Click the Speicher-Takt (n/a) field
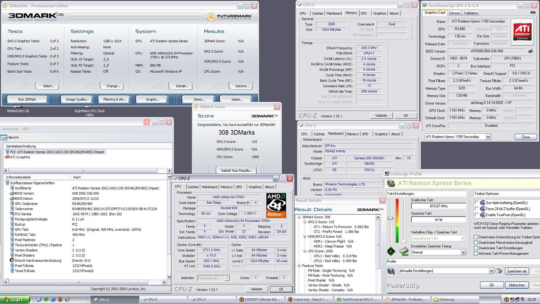The height and width of the screenshot is (304, 540). tap(439, 219)
